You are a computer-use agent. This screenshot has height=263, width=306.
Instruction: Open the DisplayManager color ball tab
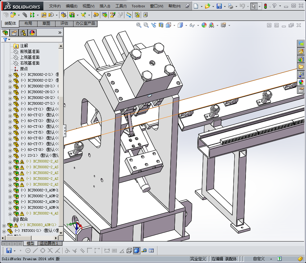pos(32,32)
